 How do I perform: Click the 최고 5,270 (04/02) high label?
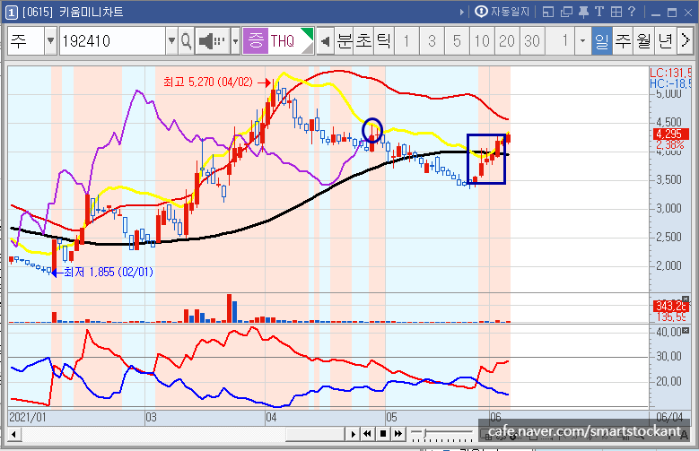click(208, 82)
